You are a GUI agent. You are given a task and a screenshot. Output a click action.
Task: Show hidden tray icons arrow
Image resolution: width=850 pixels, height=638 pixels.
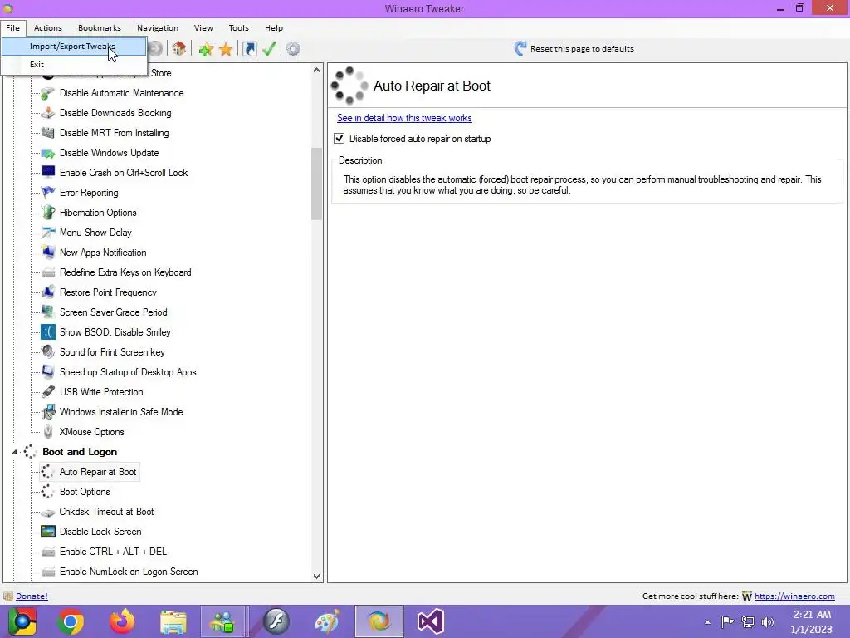(x=707, y=622)
